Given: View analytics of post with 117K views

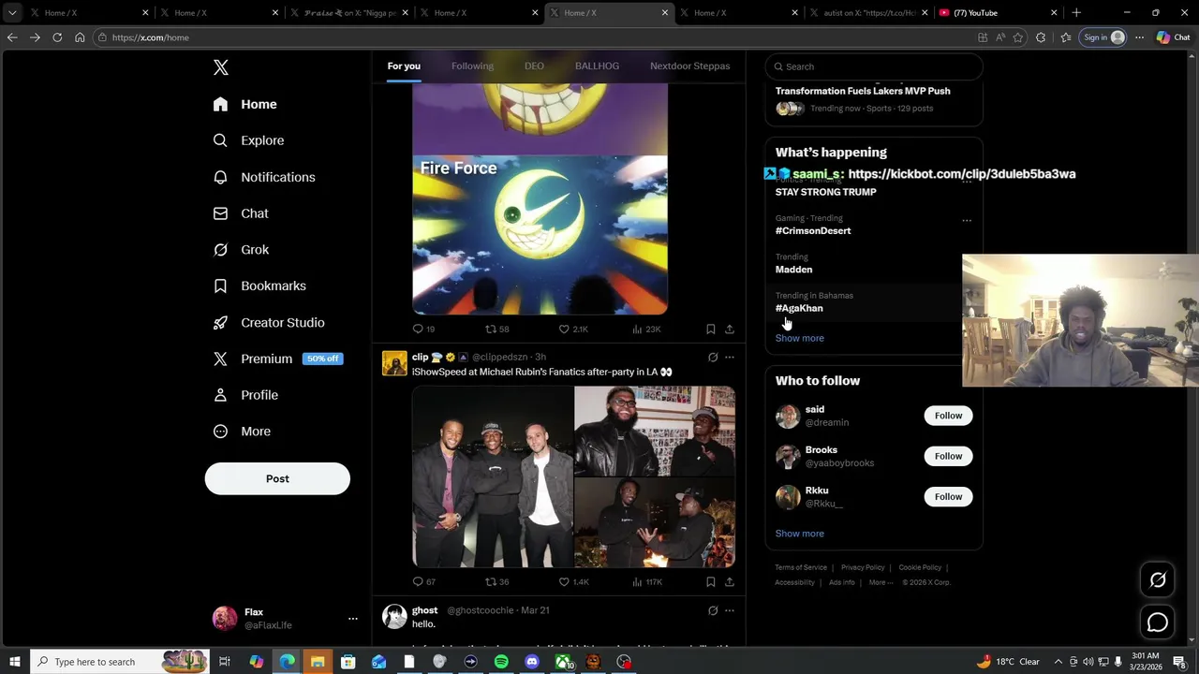Looking at the screenshot, I should click(647, 582).
